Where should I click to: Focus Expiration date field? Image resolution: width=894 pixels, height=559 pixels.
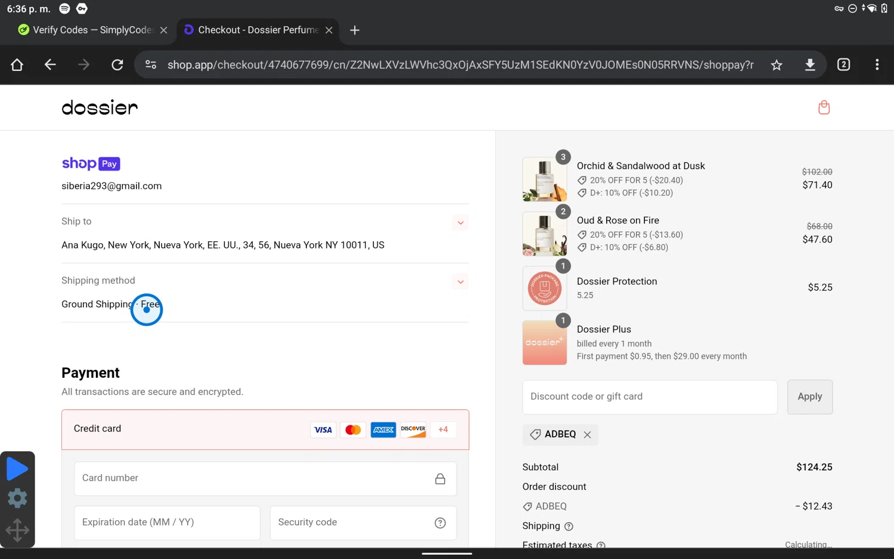[167, 523]
